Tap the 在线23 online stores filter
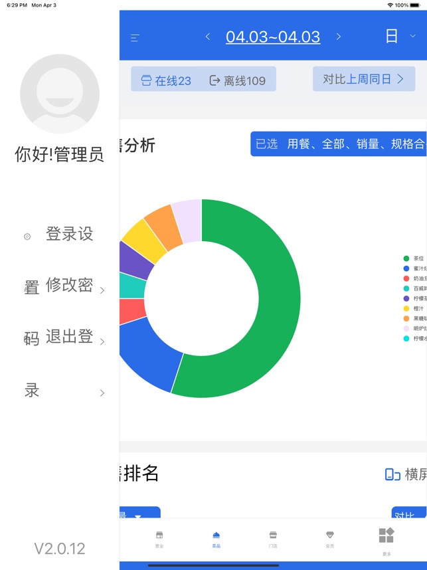The image size is (427, 570). point(166,80)
